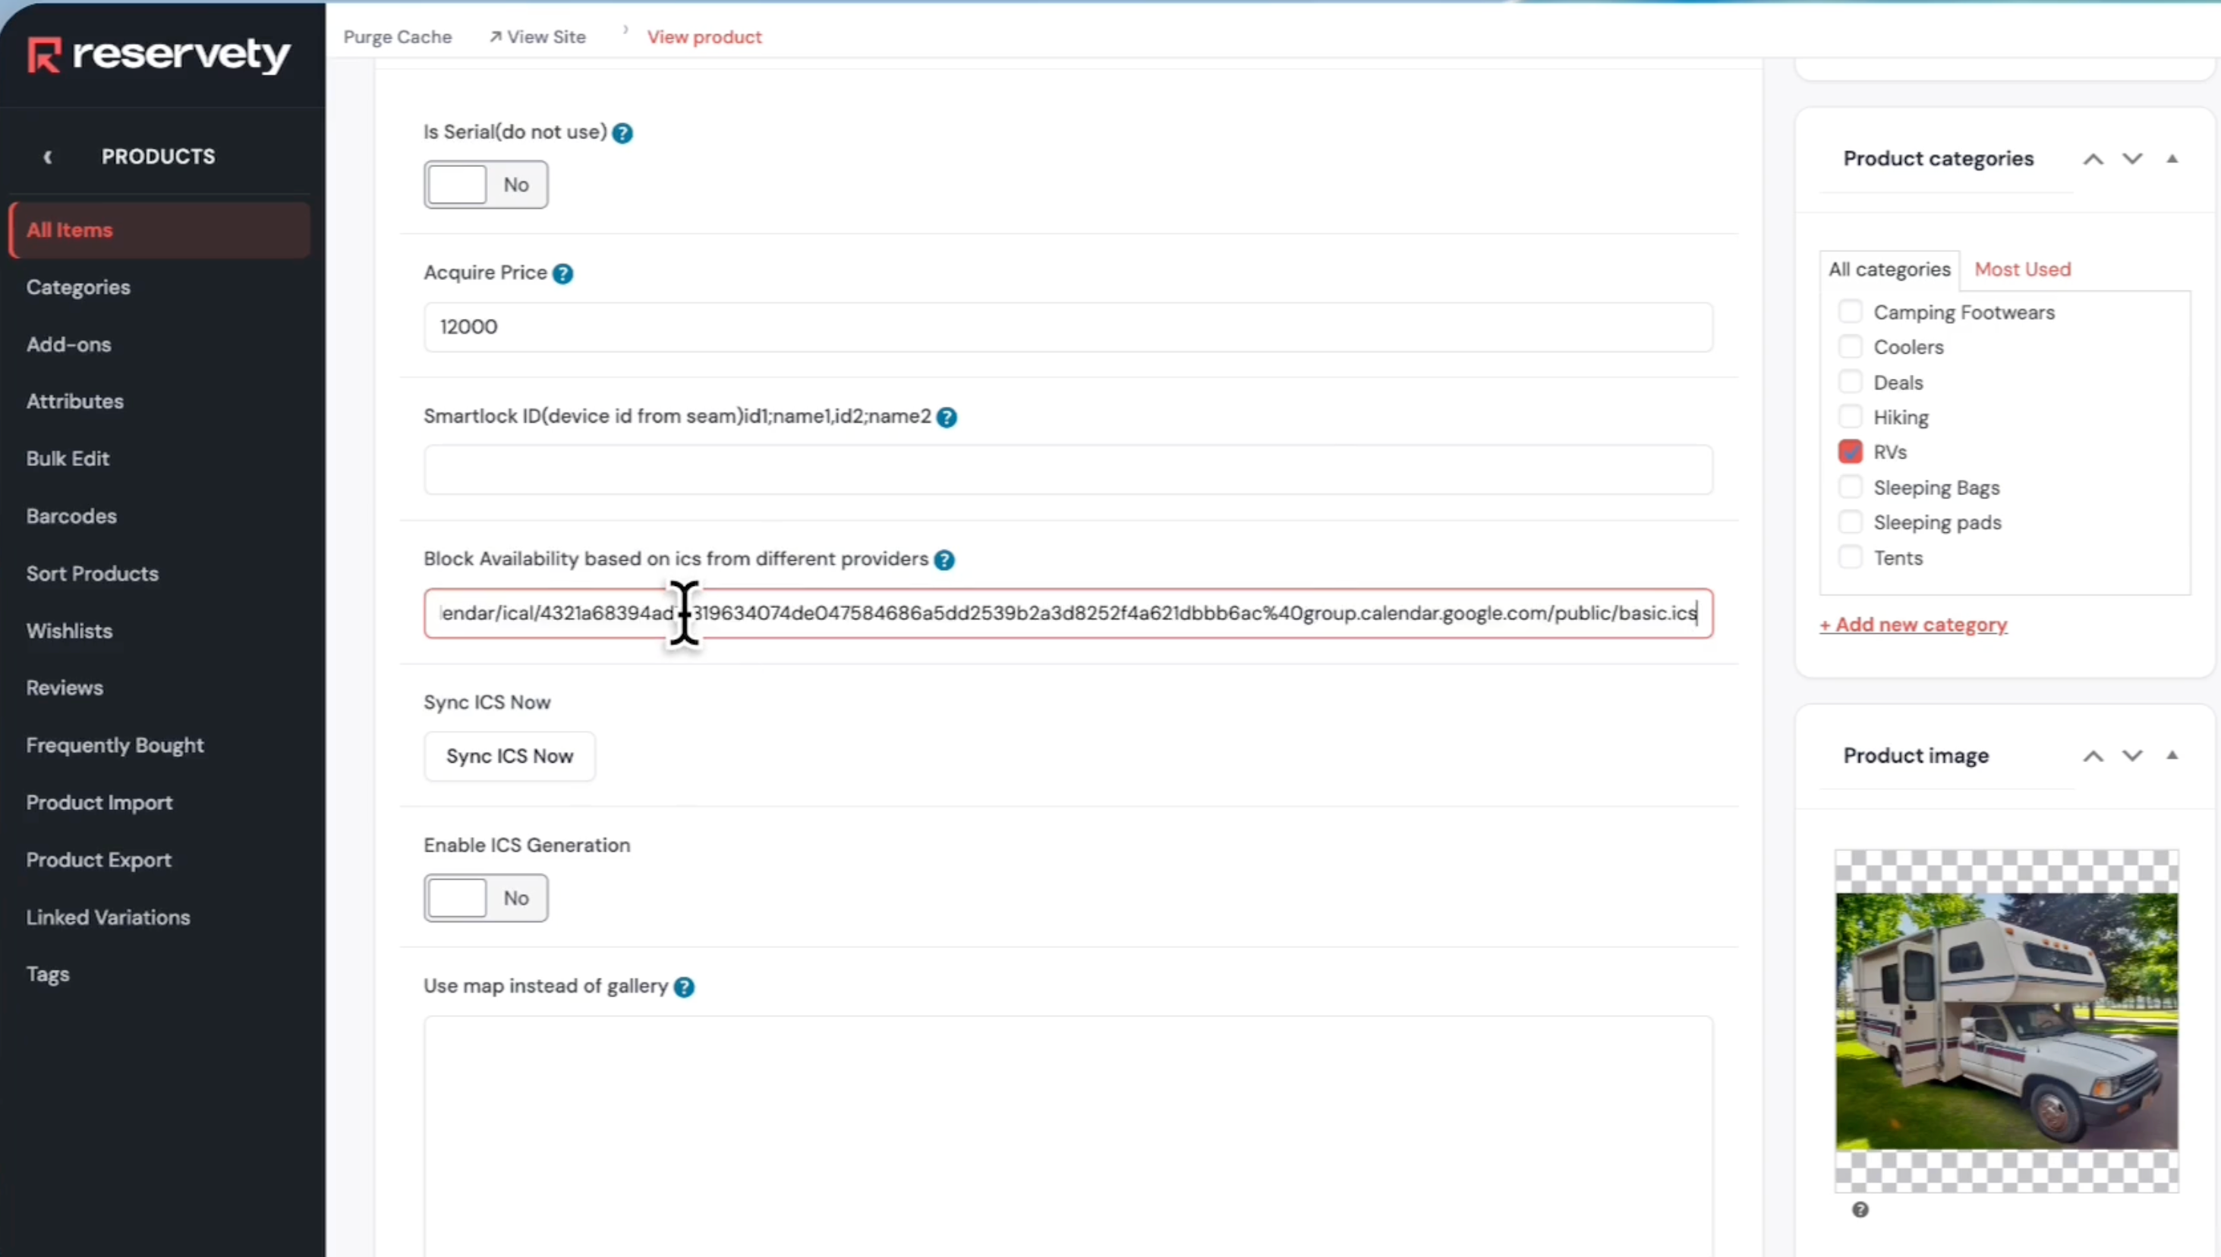The height and width of the screenshot is (1257, 2221).
Task: Click the Add new category link
Action: click(x=1913, y=624)
